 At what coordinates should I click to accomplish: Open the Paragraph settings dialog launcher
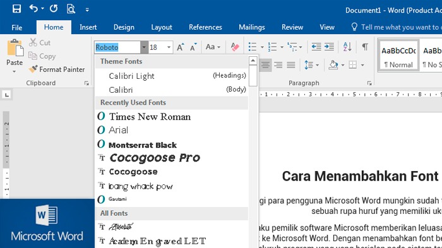click(x=369, y=83)
